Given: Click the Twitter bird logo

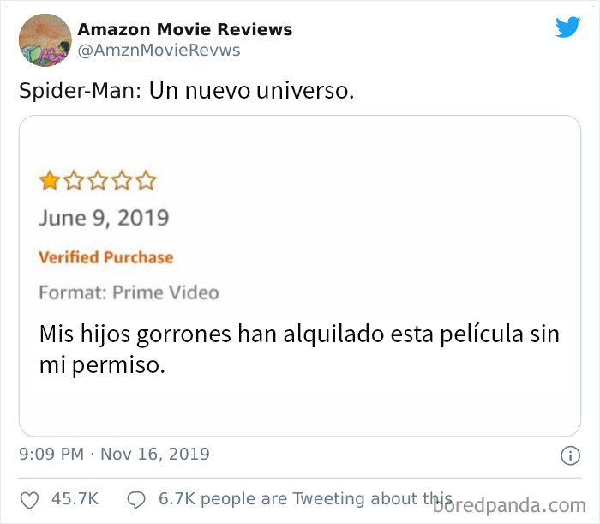Looking at the screenshot, I should coord(567,27).
